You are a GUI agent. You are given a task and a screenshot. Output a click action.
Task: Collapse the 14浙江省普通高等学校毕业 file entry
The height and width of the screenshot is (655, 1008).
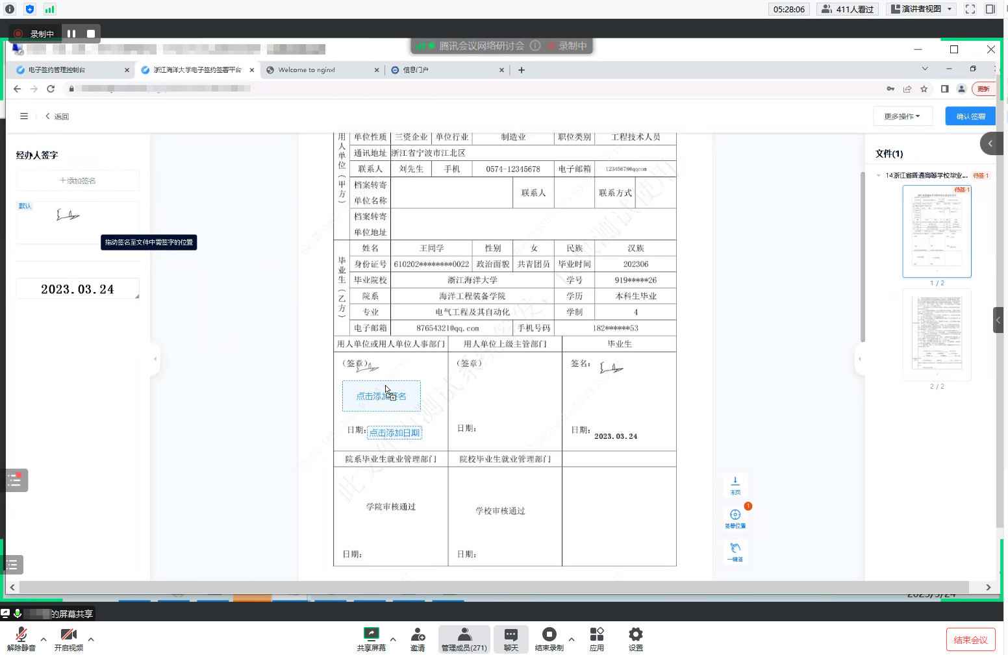tap(879, 175)
